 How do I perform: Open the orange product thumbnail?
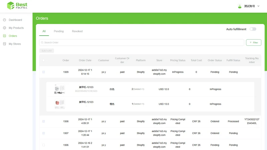pyautogui.click(x=60, y=104)
